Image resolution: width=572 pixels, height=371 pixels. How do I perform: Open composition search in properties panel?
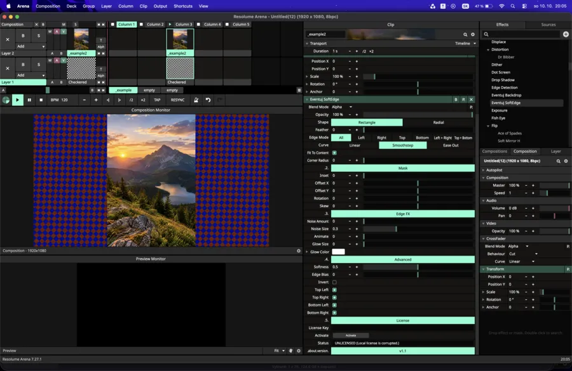(558, 161)
